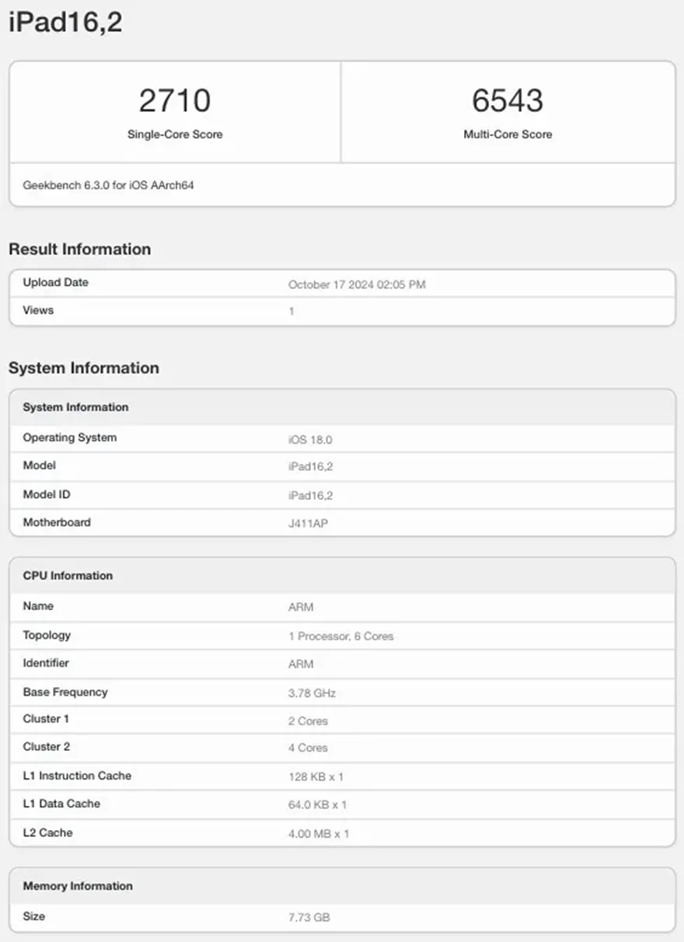
Task: Click the Views count value
Action: (291, 310)
